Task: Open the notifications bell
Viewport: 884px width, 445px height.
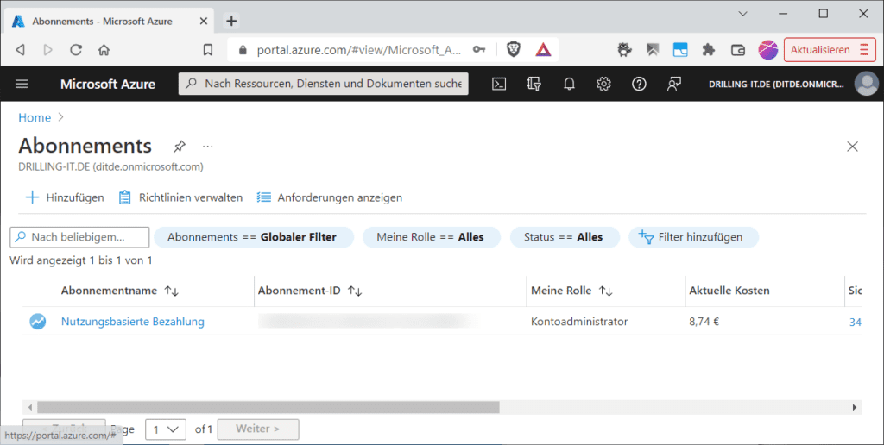Action: [x=569, y=84]
